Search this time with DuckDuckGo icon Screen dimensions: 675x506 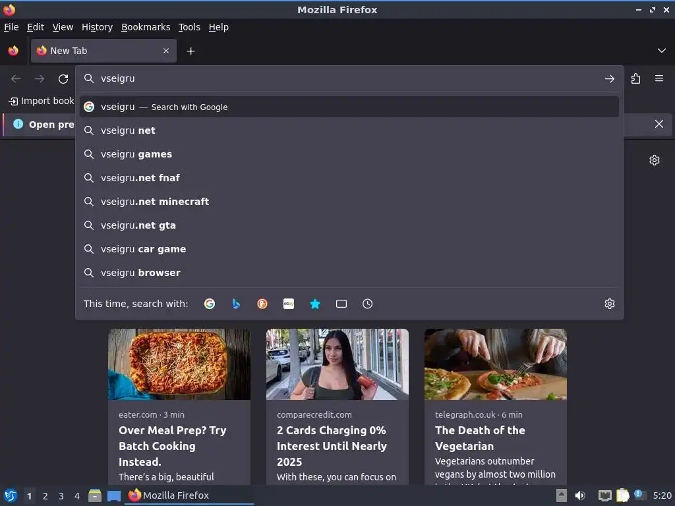tap(262, 304)
